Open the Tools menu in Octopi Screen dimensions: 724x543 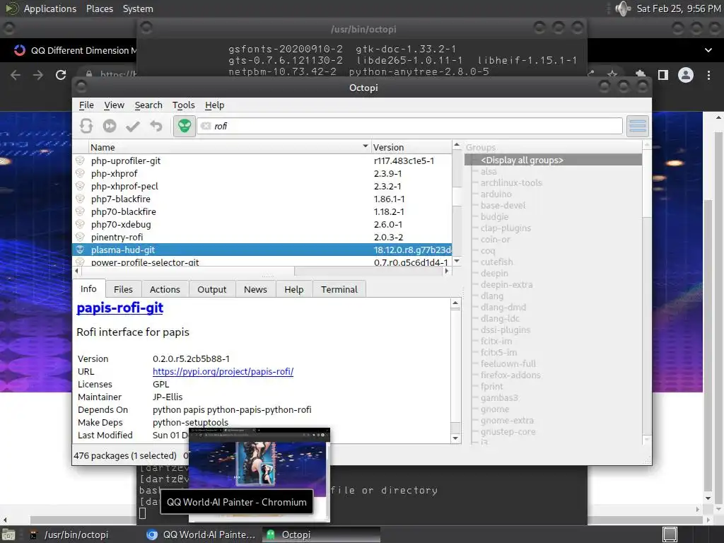click(183, 105)
